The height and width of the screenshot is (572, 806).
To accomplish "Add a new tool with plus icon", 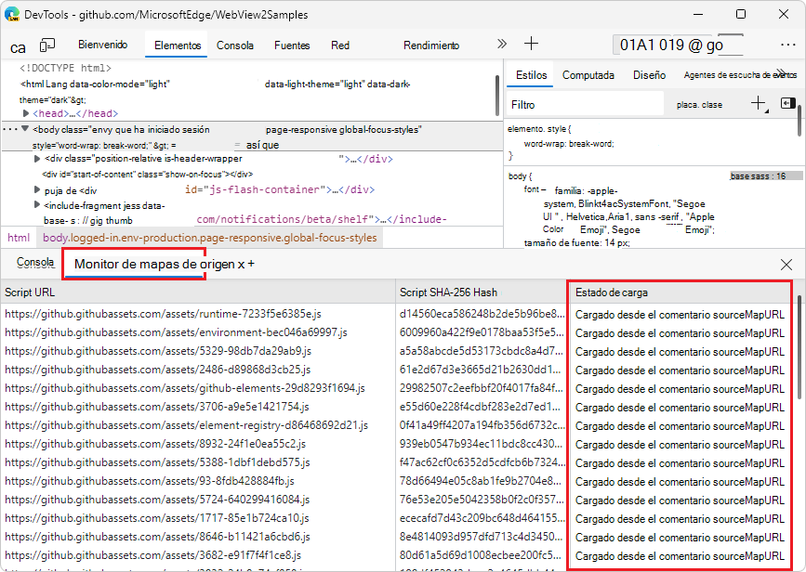I will pos(531,44).
